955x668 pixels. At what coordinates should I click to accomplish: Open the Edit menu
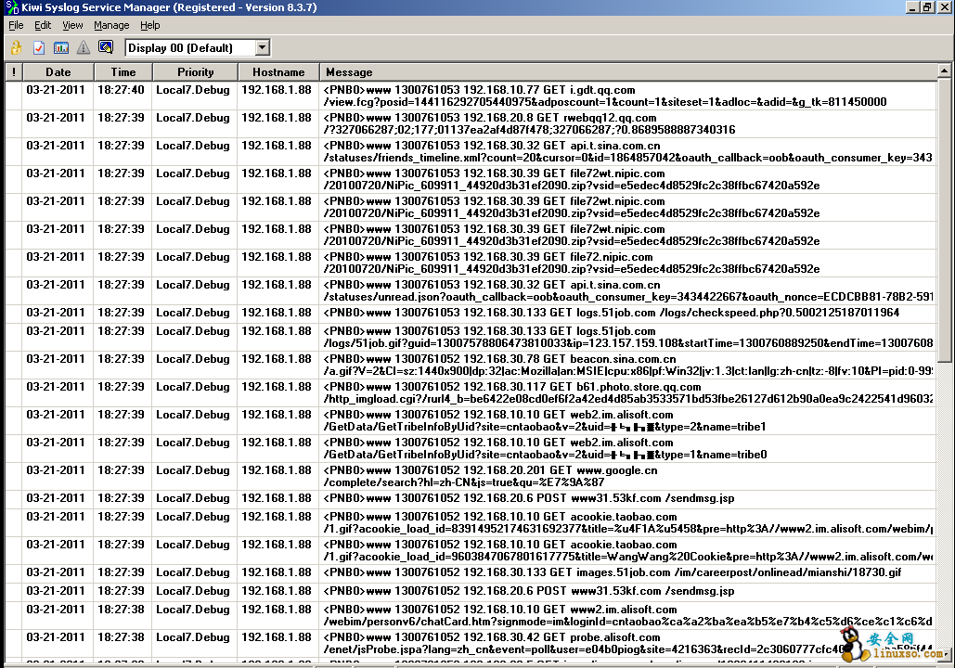coord(43,25)
